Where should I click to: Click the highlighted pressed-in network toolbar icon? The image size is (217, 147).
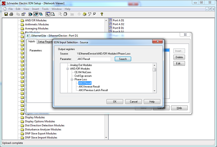coord(36,14)
